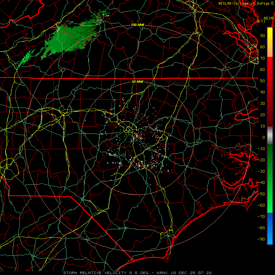Click the 40 value on the velocity scale
The height and width of the screenshot is (275, 275).
pos(262,92)
